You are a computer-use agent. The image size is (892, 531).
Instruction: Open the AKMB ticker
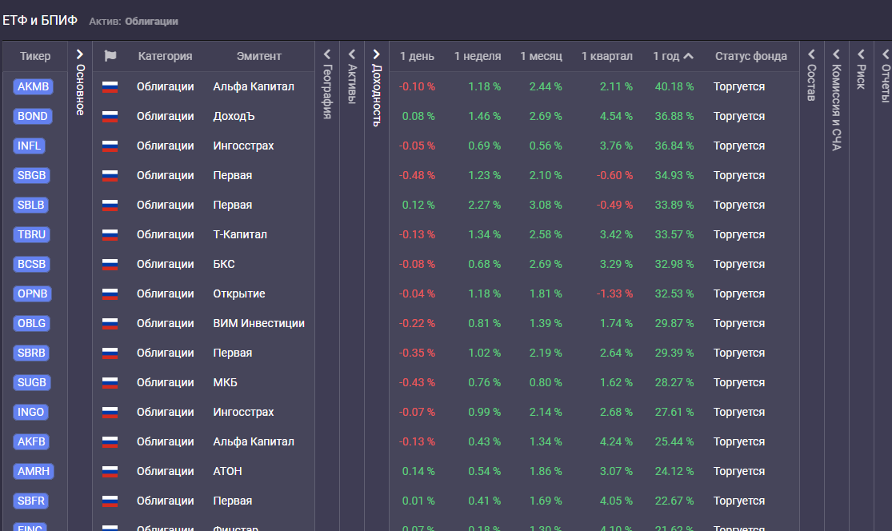tap(33, 86)
